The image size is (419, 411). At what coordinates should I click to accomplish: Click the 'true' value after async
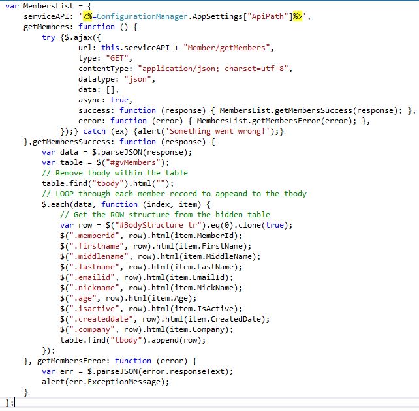119,100
